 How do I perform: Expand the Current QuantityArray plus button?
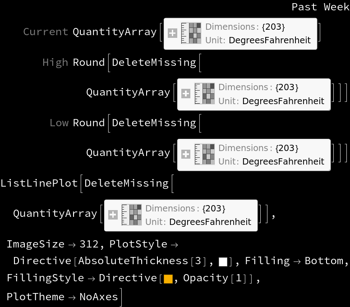(x=172, y=33)
